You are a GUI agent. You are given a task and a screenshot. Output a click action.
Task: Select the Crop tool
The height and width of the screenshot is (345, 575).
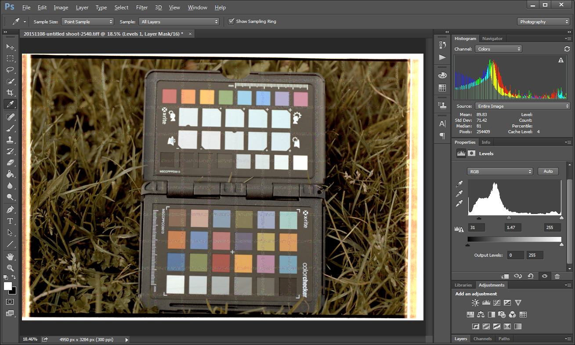(11, 93)
